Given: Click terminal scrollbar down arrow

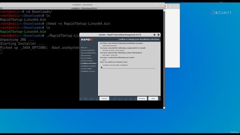Looking at the screenshot, I should [x=164, y=108].
